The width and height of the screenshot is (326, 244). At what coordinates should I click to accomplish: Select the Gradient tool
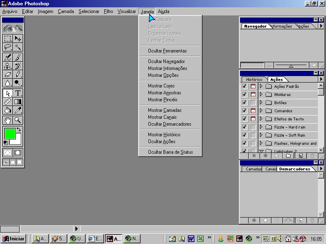[x=18, y=102]
